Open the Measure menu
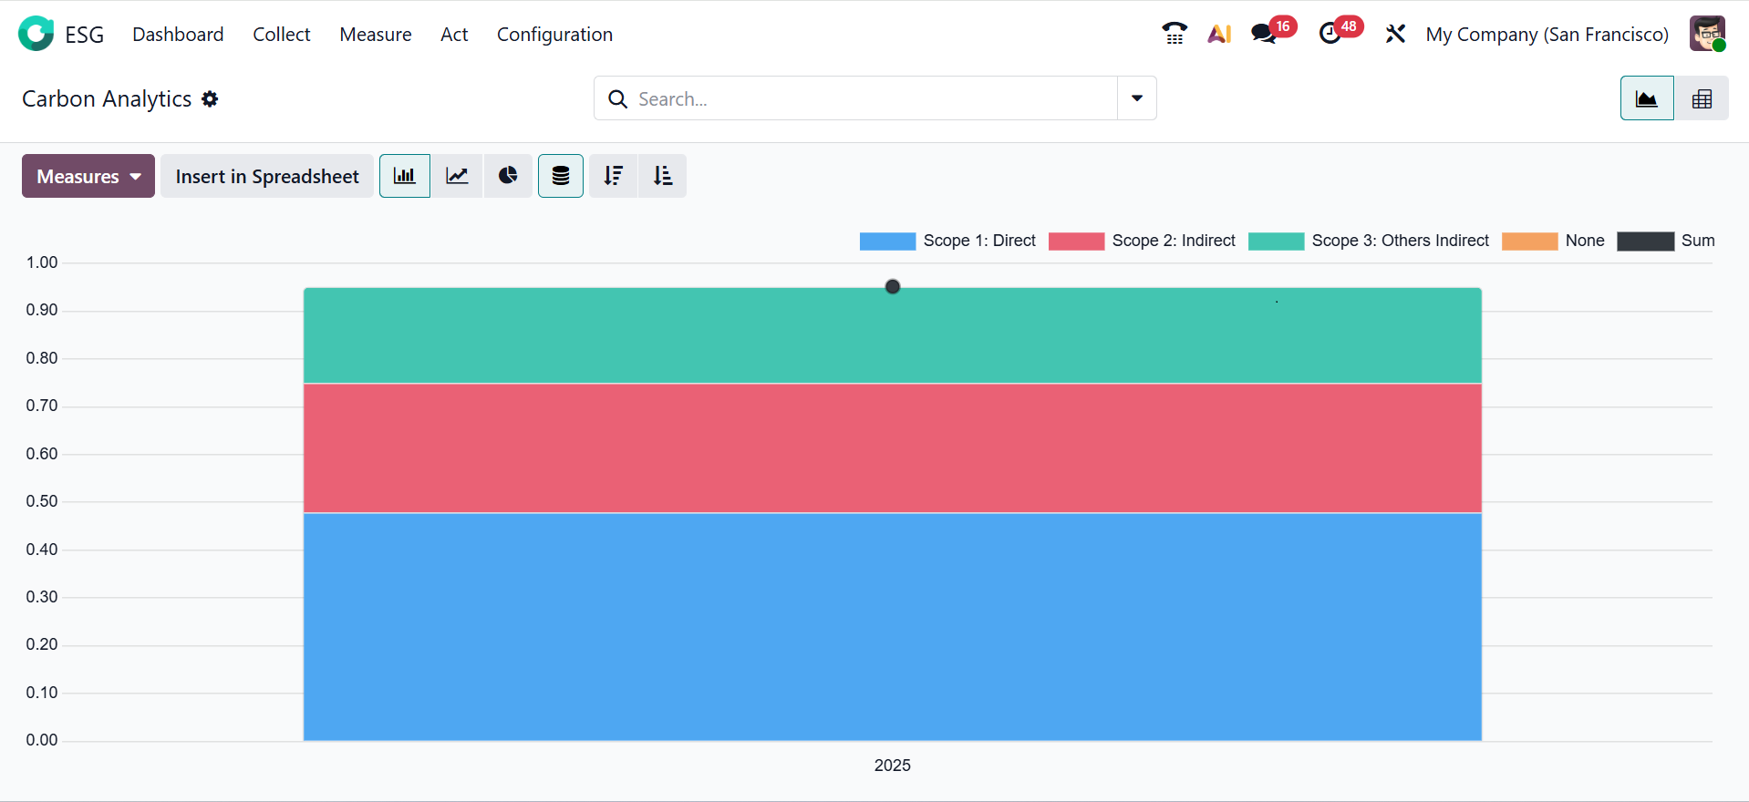 pyautogui.click(x=376, y=34)
